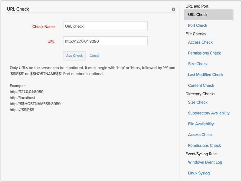This screenshot has height=182, width=242.
Task: Open the Subdirectory Availability page
Action: 209,113
